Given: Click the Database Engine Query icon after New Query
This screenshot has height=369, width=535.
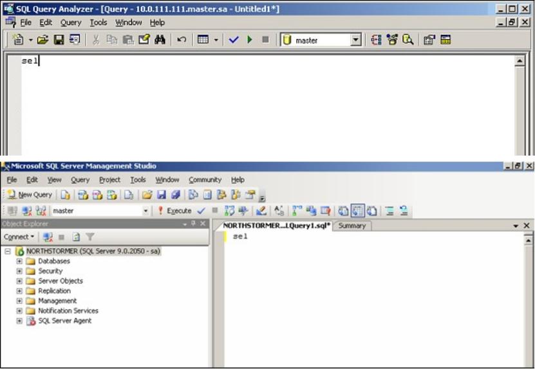Looking at the screenshot, I should click(x=65, y=195).
